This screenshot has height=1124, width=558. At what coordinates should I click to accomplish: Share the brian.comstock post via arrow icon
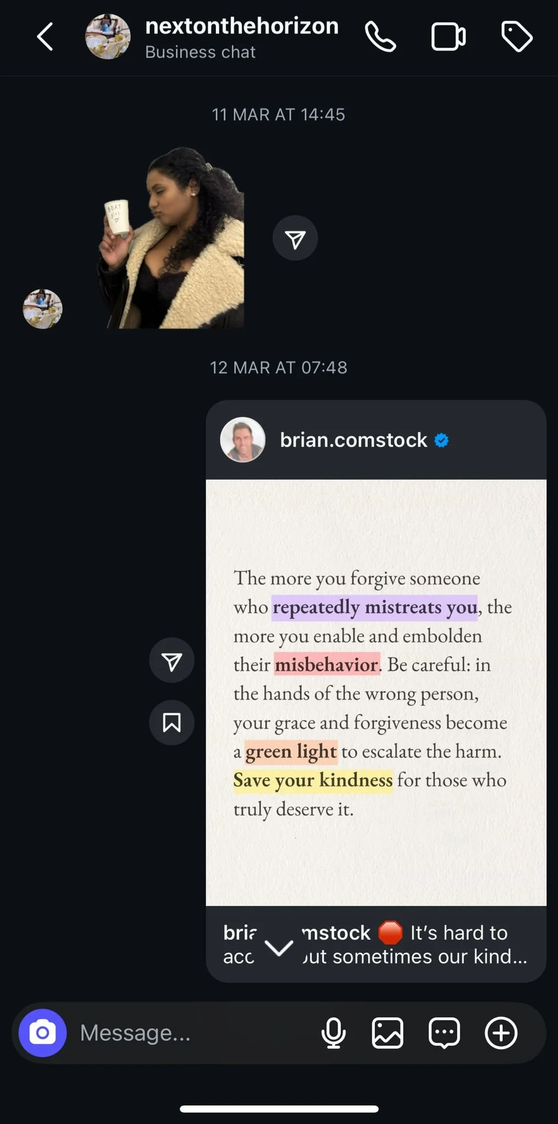tap(172, 660)
